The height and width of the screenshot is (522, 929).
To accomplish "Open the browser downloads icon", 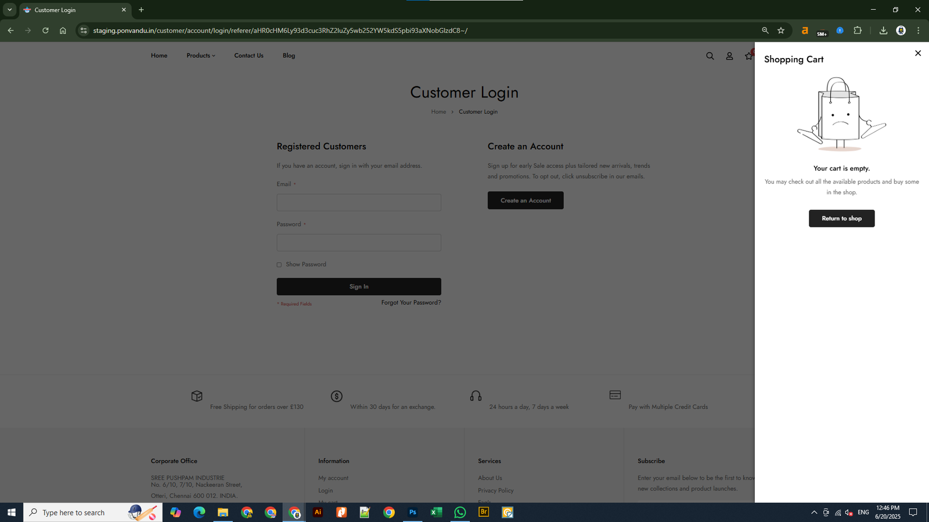I will pyautogui.click(x=883, y=31).
